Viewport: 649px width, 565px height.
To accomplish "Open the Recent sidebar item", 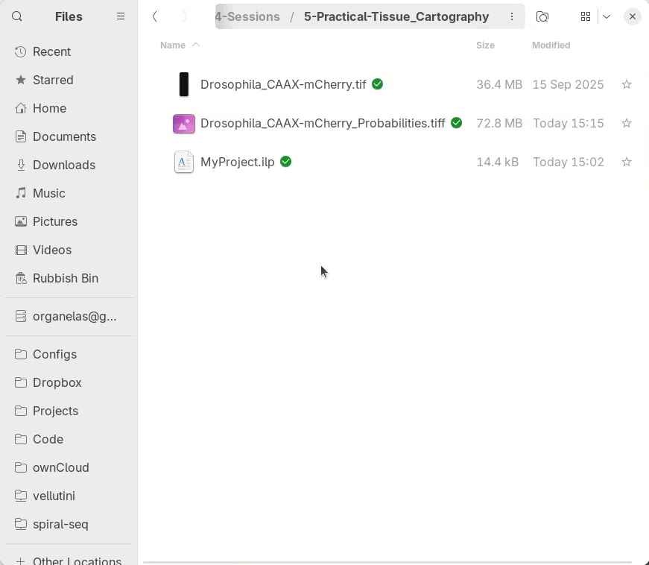I will (51, 51).
